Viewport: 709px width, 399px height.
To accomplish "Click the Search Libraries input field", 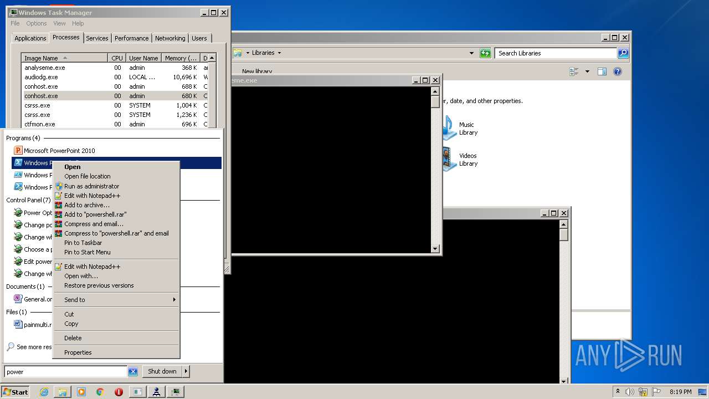I will click(x=556, y=53).
